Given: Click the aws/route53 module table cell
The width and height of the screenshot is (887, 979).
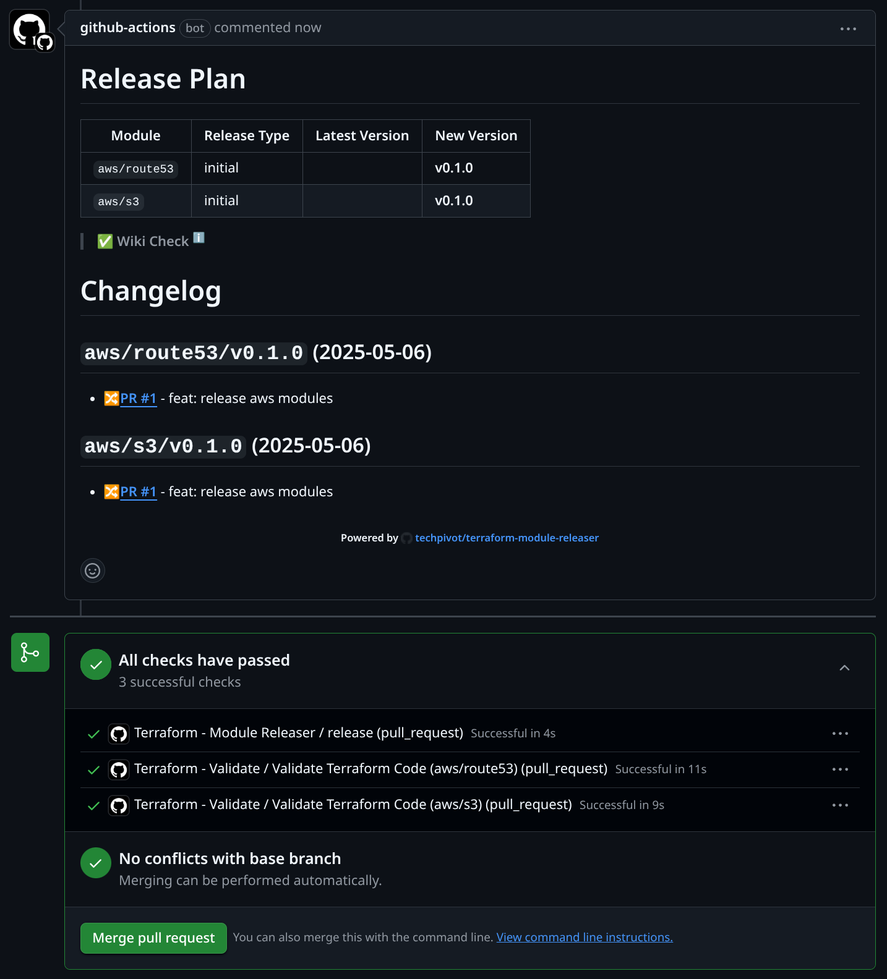Looking at the screenshot, I should [x=136, y=169].
